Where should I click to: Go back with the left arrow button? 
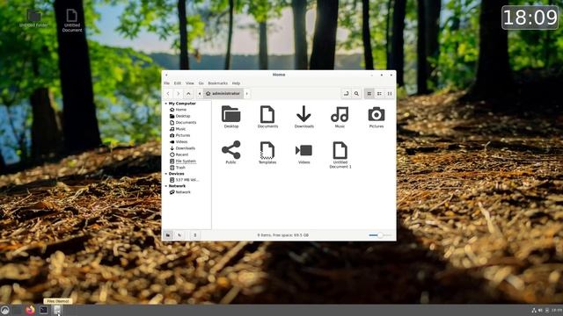(x=168, y=94)
